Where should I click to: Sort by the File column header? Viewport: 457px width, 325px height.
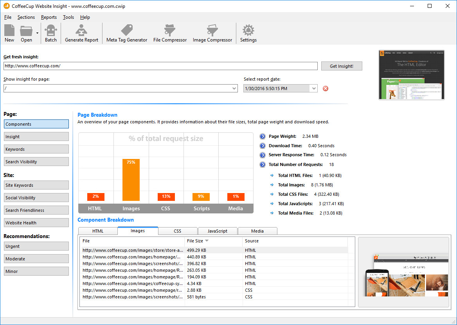pos(132,241)
